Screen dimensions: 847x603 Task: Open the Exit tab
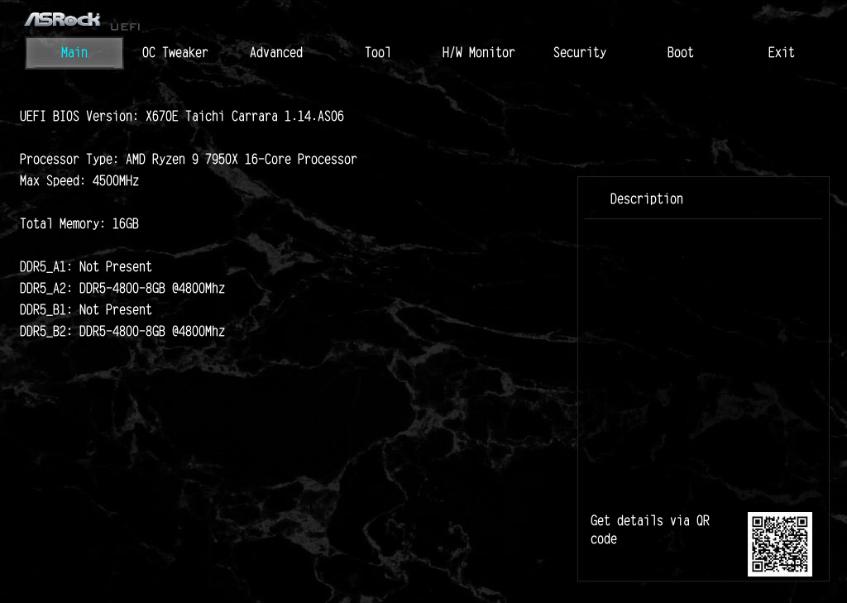click(x=781, y=52)
